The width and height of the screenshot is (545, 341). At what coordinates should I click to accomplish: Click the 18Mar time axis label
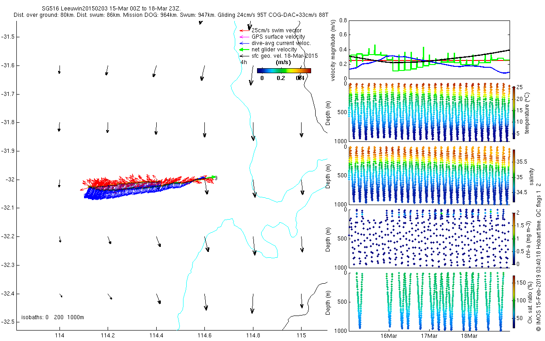[x=469, y=336]
